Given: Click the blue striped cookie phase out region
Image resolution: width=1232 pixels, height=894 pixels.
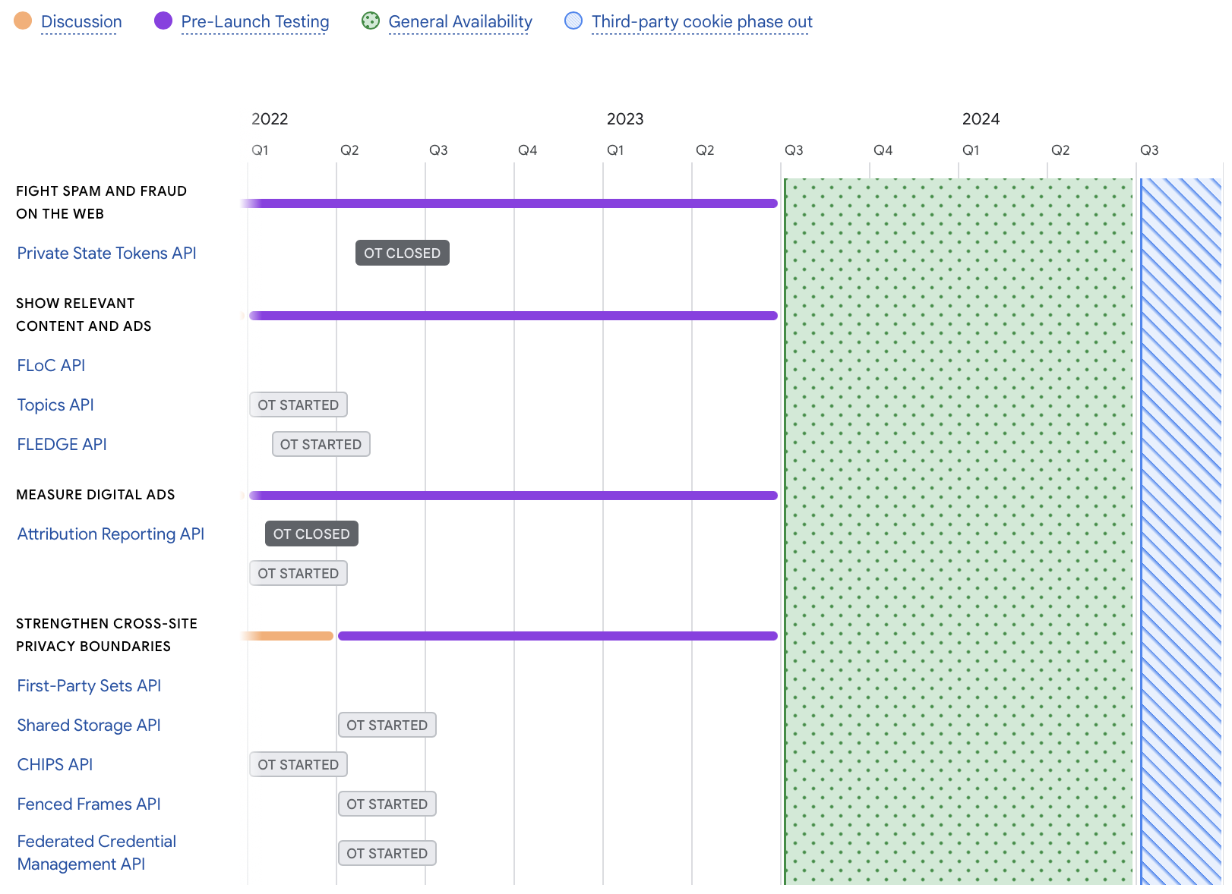Looking at the screenshot, I should (1181, 531).
